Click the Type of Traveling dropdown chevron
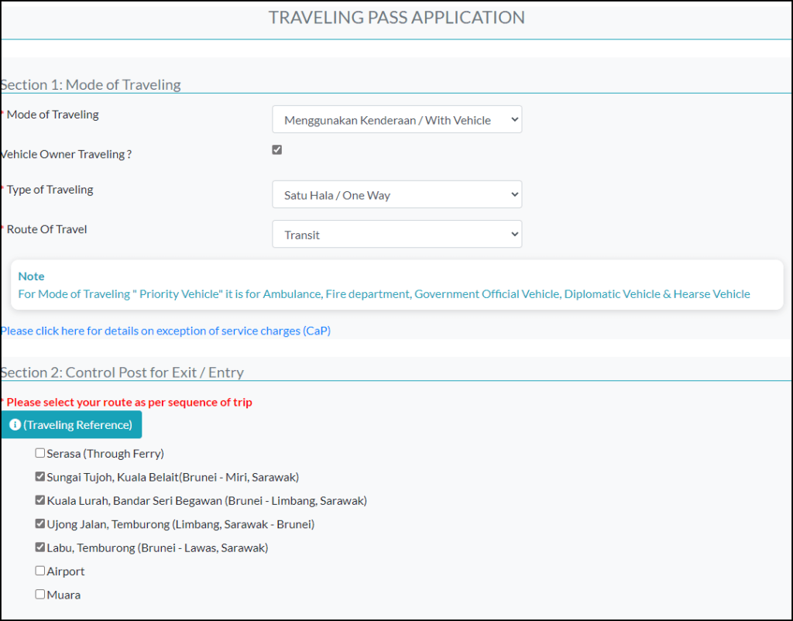This screenshot has width=793, height=621. 513,194
